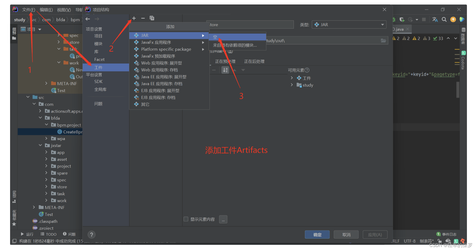Open the TODO tool window tab

[x=48, y=234]
